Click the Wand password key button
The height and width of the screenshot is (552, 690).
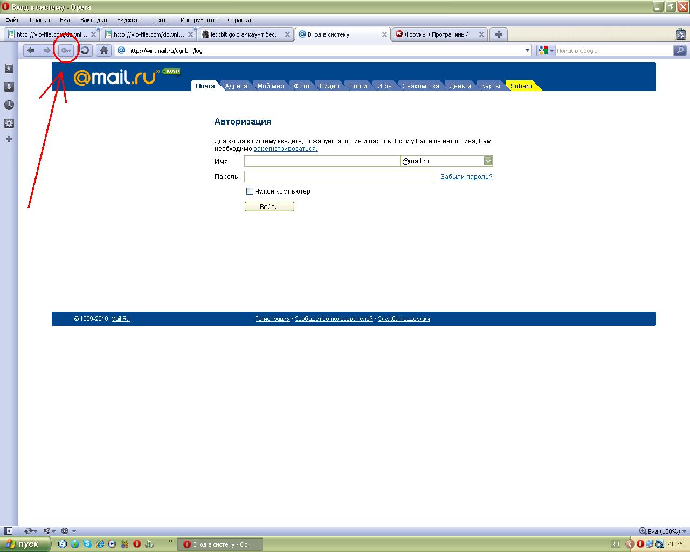tap(66, 50)
